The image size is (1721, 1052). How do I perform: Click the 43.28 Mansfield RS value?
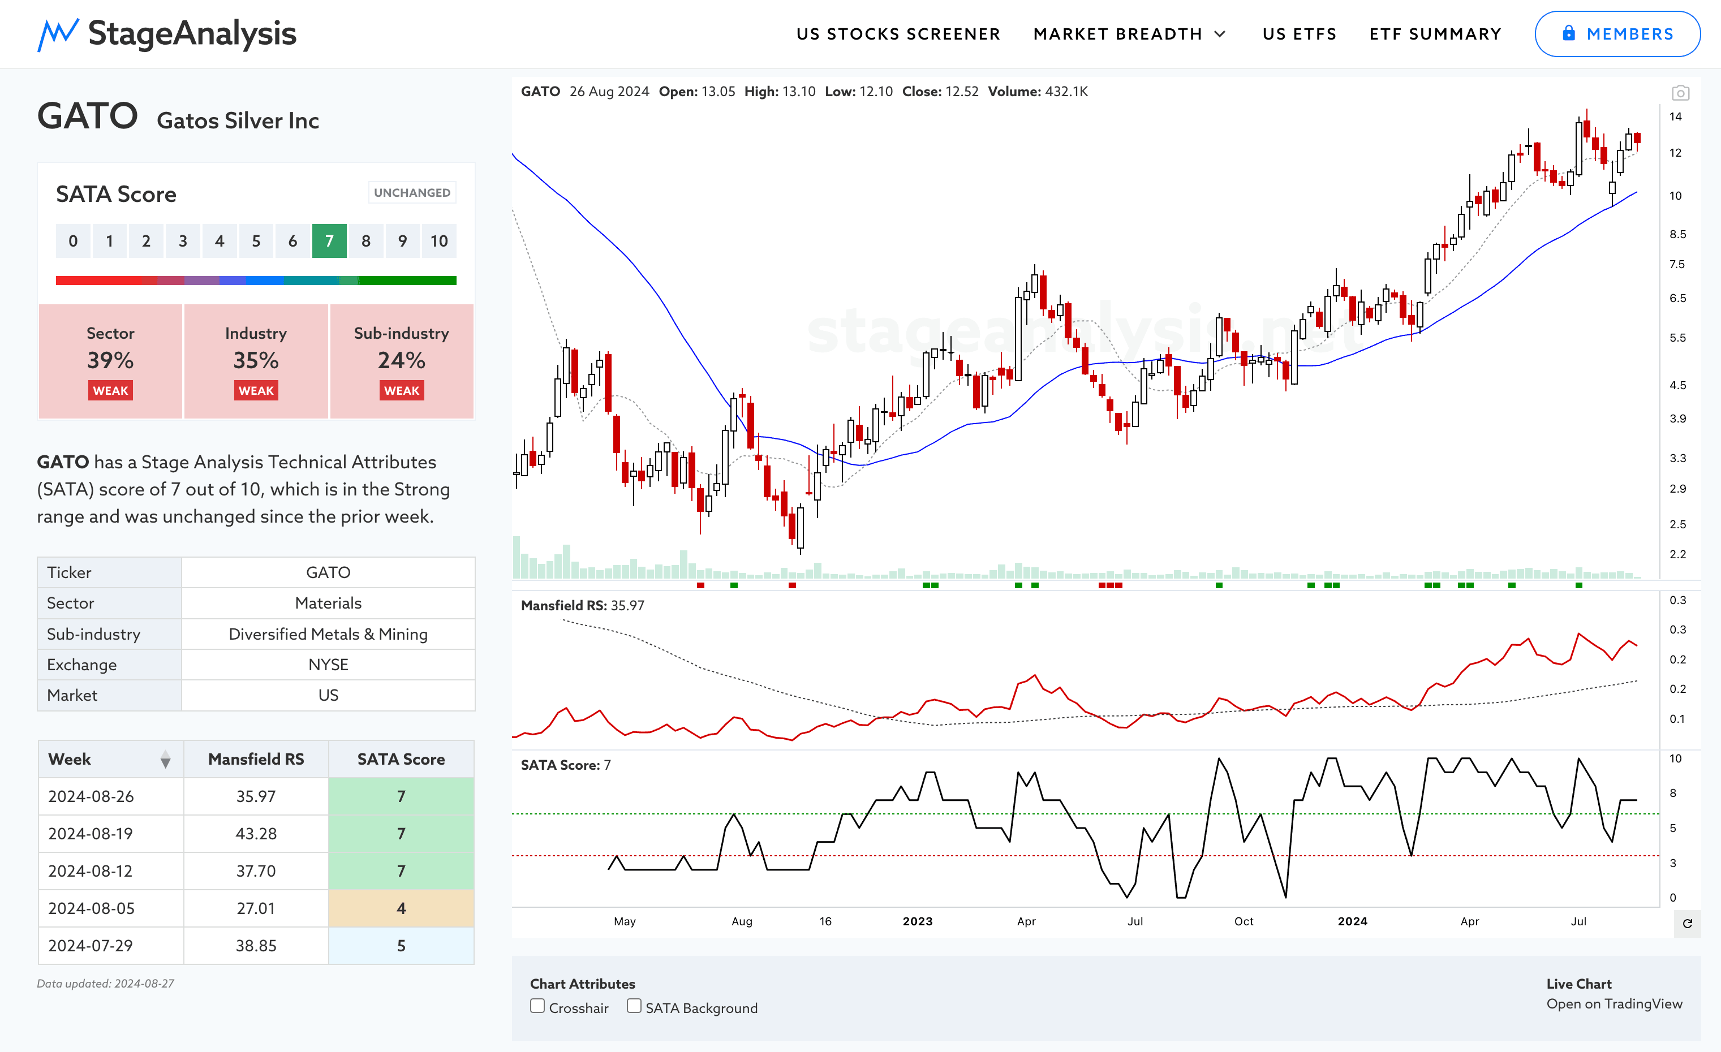pyautogui.click(x=256, y=834)
